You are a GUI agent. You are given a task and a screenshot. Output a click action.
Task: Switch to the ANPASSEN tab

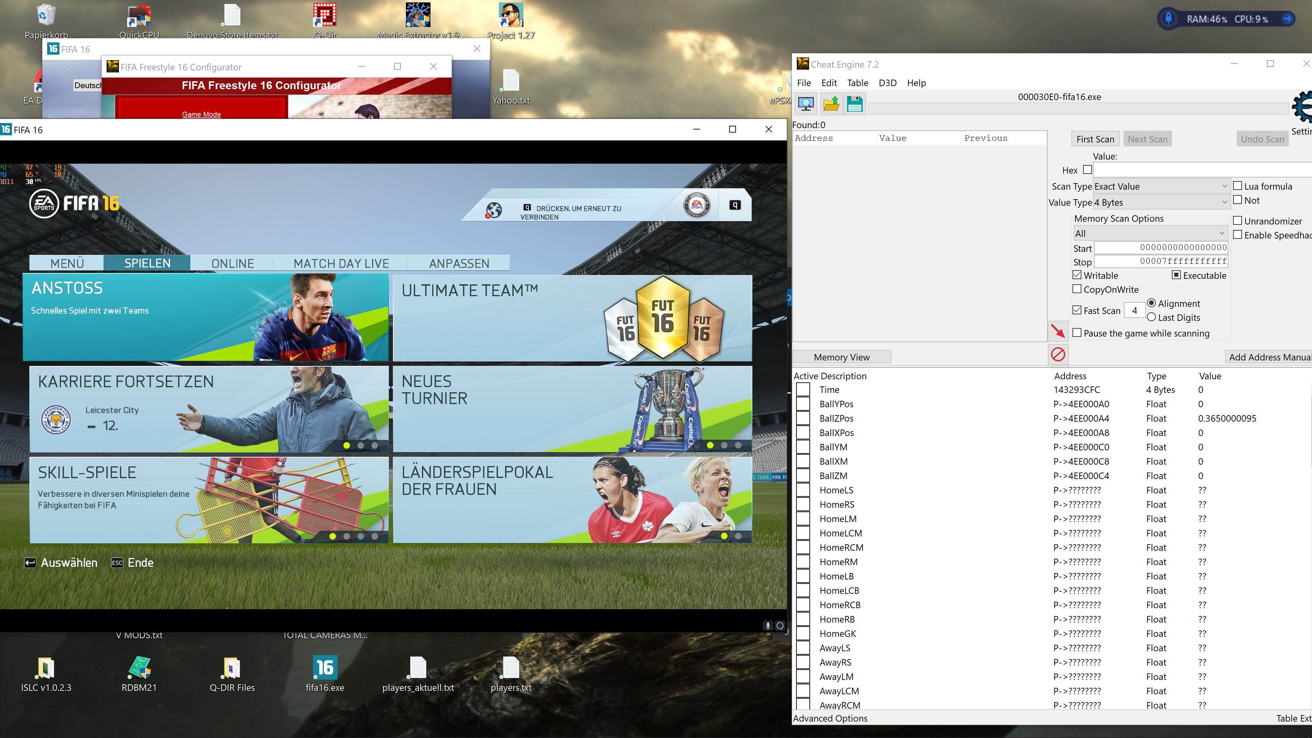click(459, 263)
